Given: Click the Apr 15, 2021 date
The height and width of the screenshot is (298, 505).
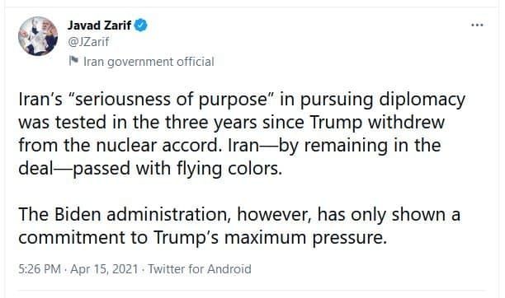Looking at the screenshot, I should pos(104,269).
